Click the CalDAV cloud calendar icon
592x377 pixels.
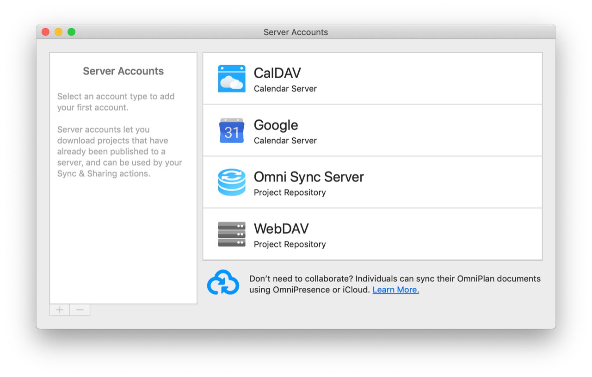coord(232,79)
